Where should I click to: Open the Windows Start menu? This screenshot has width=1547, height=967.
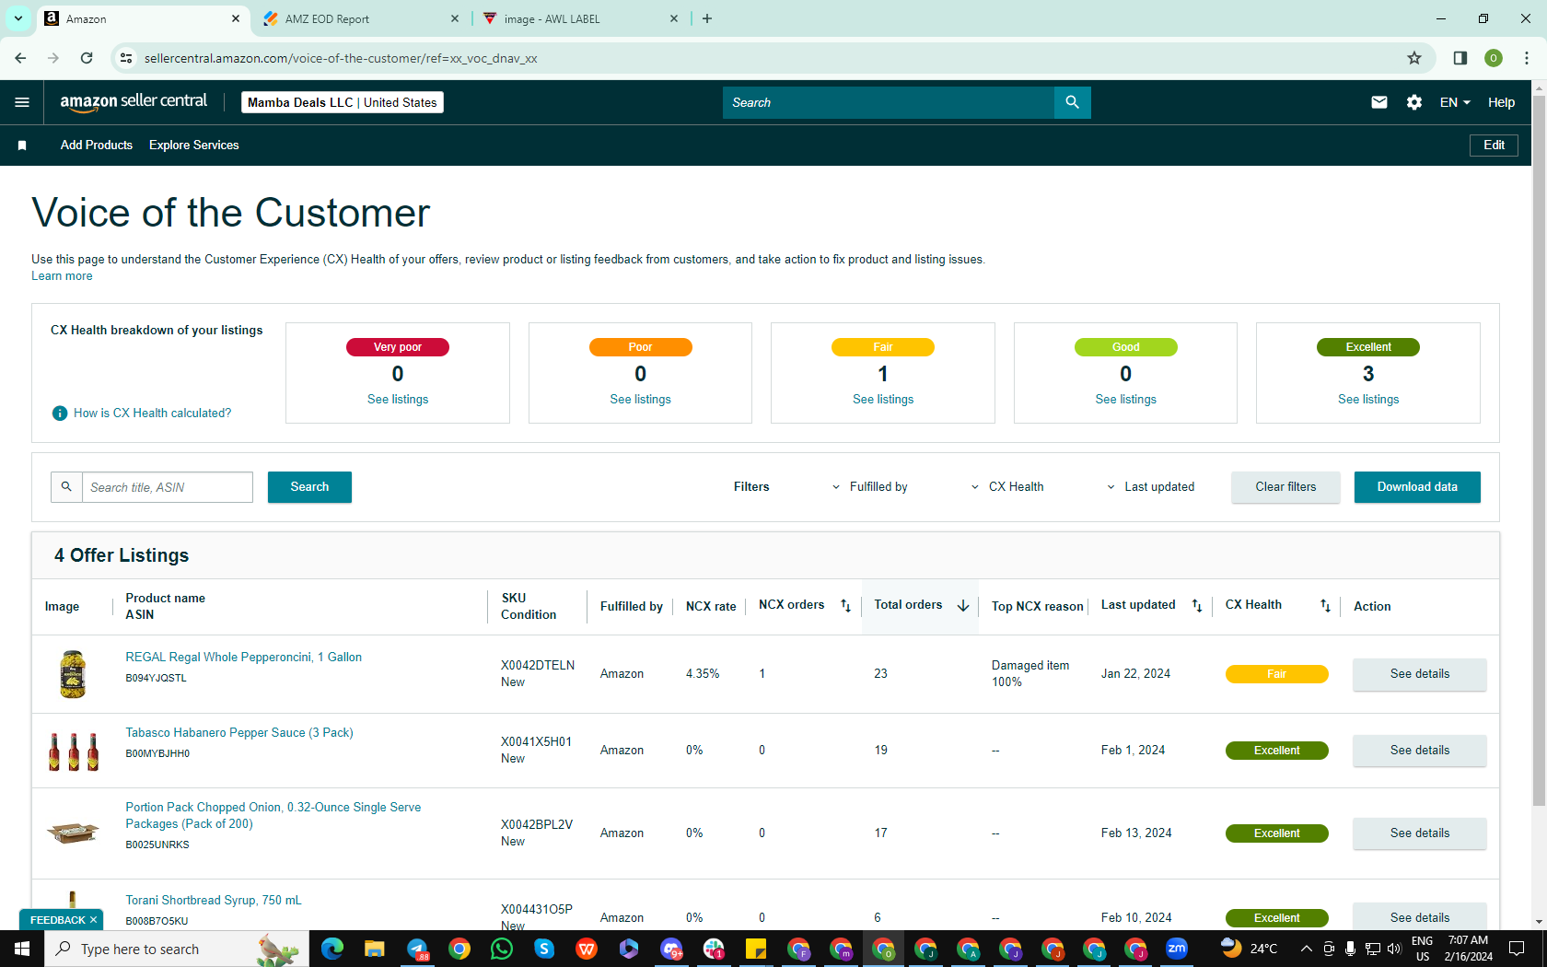(22, 949)
